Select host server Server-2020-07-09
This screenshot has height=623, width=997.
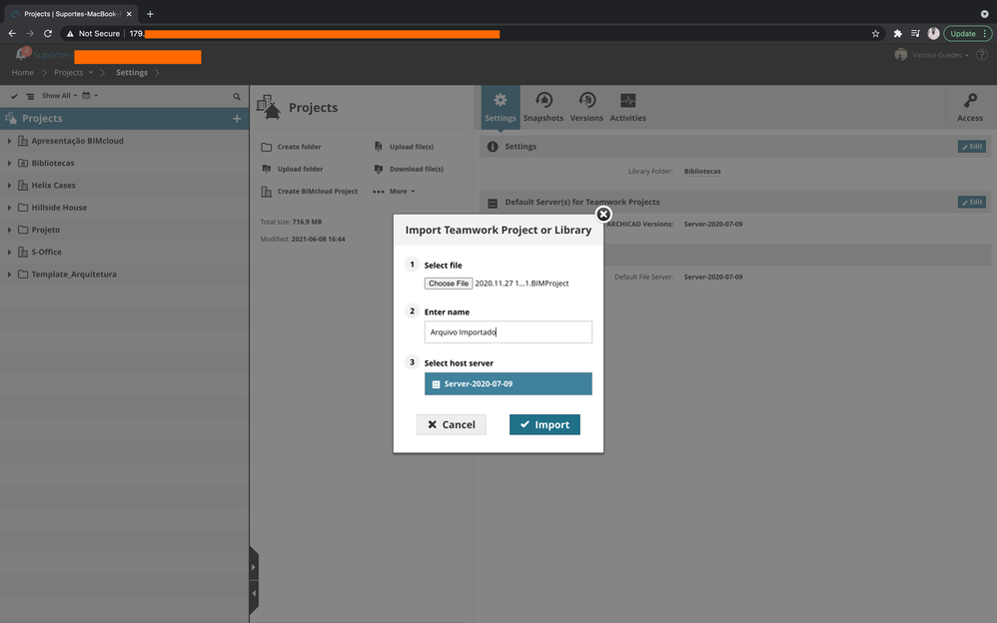(508, 384)
